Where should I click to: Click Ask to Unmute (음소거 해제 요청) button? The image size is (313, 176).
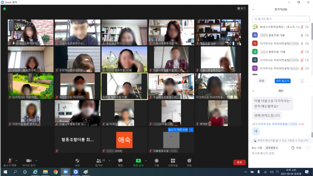point(178,130)
